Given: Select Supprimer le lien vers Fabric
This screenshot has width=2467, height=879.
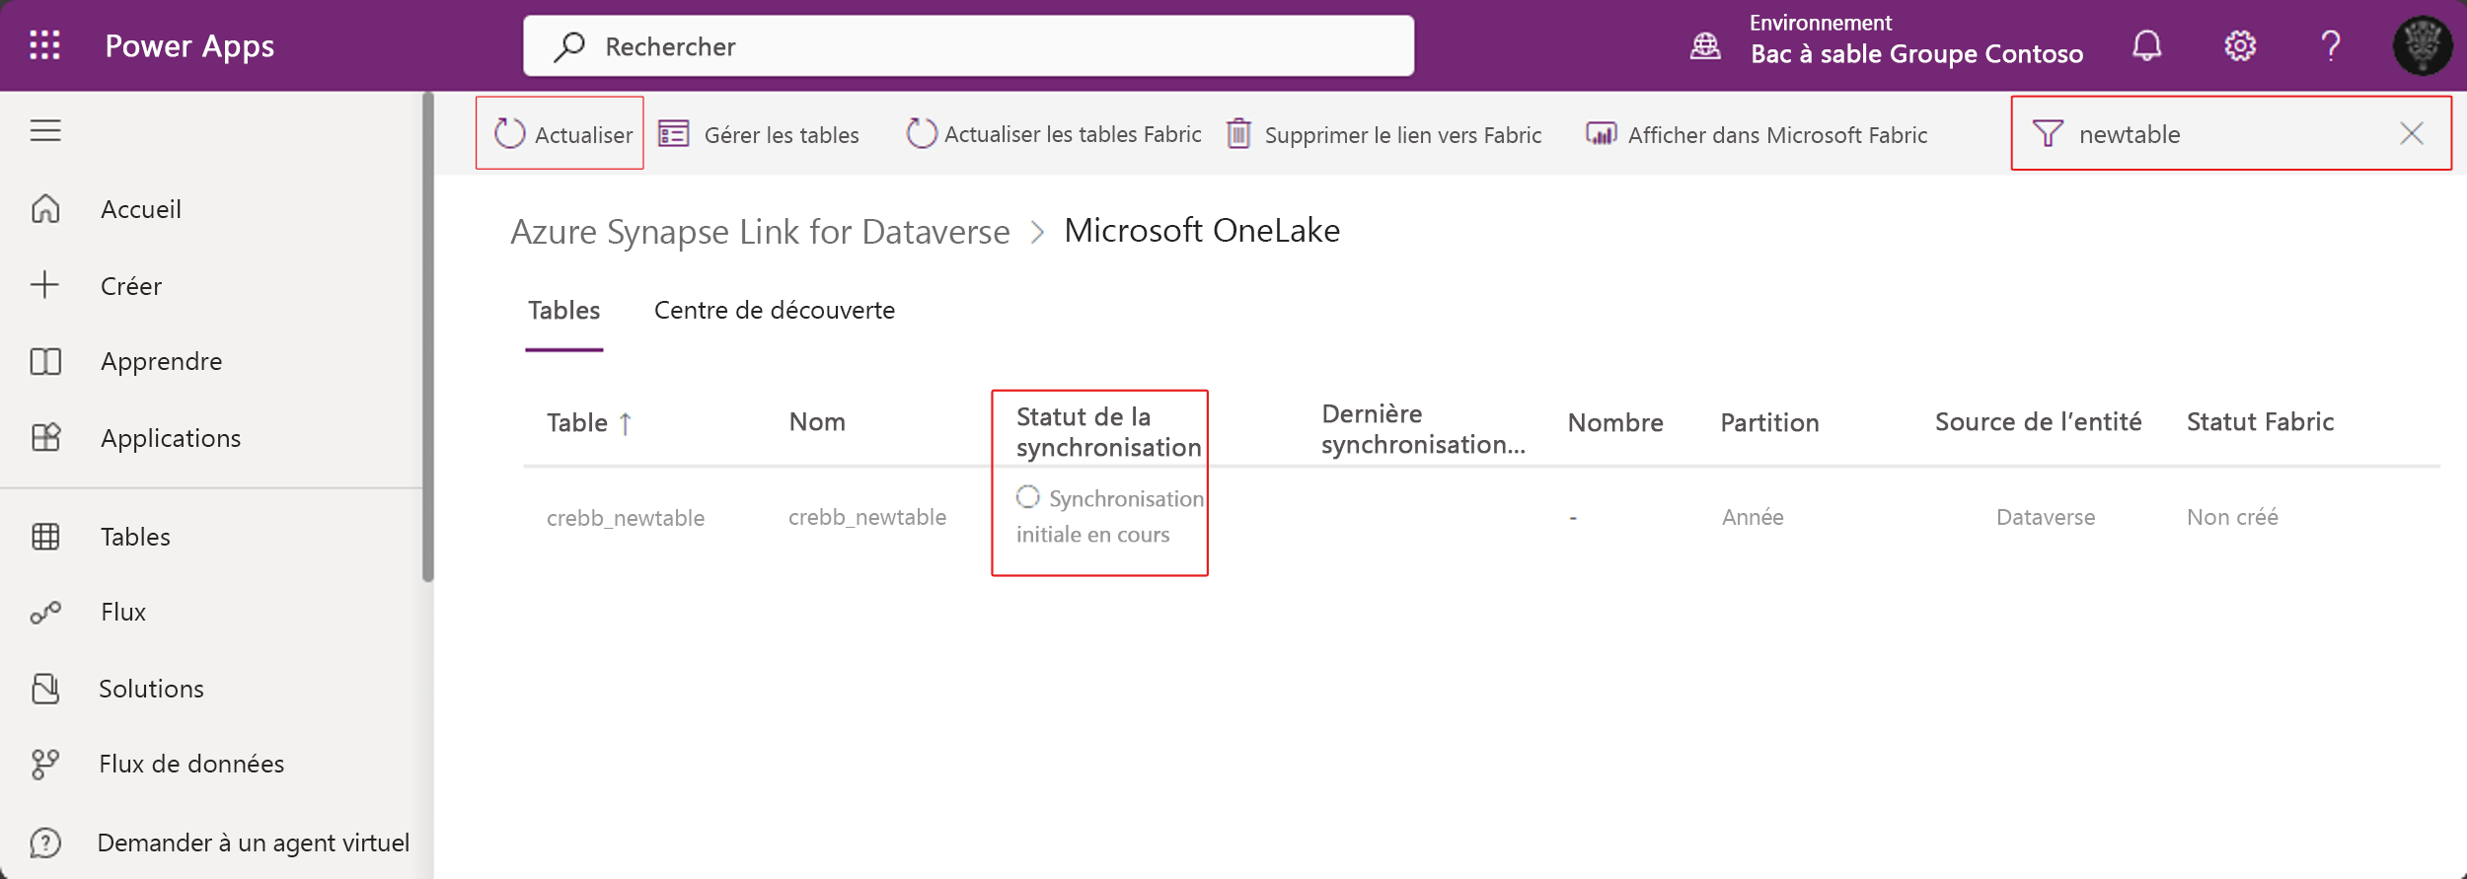Looking at the screenshot, I should (1403, 134).
